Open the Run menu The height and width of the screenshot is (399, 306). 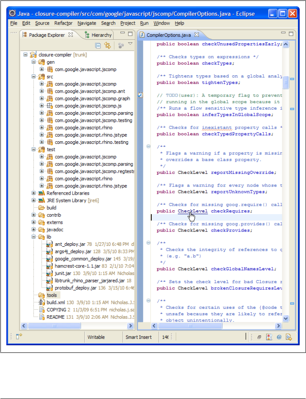144,23
